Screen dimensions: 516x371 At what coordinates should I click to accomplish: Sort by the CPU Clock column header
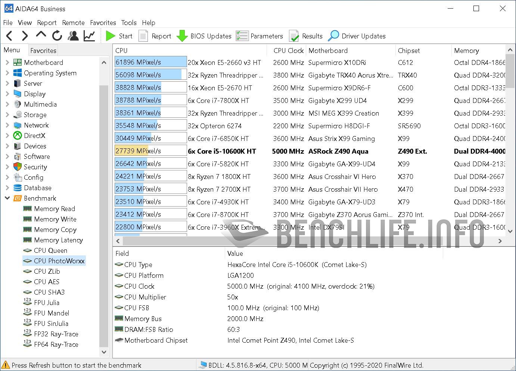[288, 51]
